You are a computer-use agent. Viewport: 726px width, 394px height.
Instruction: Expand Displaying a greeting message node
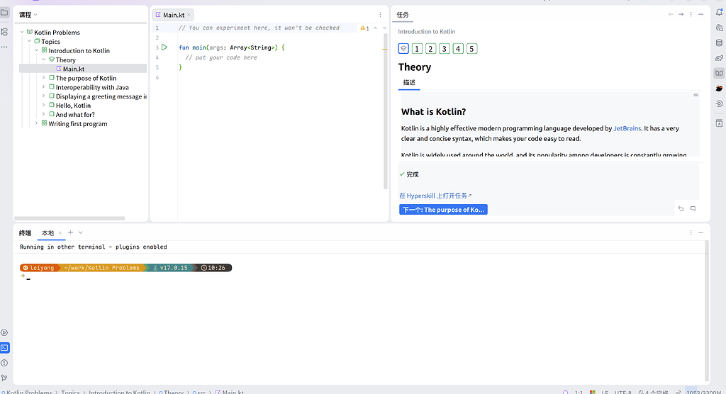(x=44, y=96)
